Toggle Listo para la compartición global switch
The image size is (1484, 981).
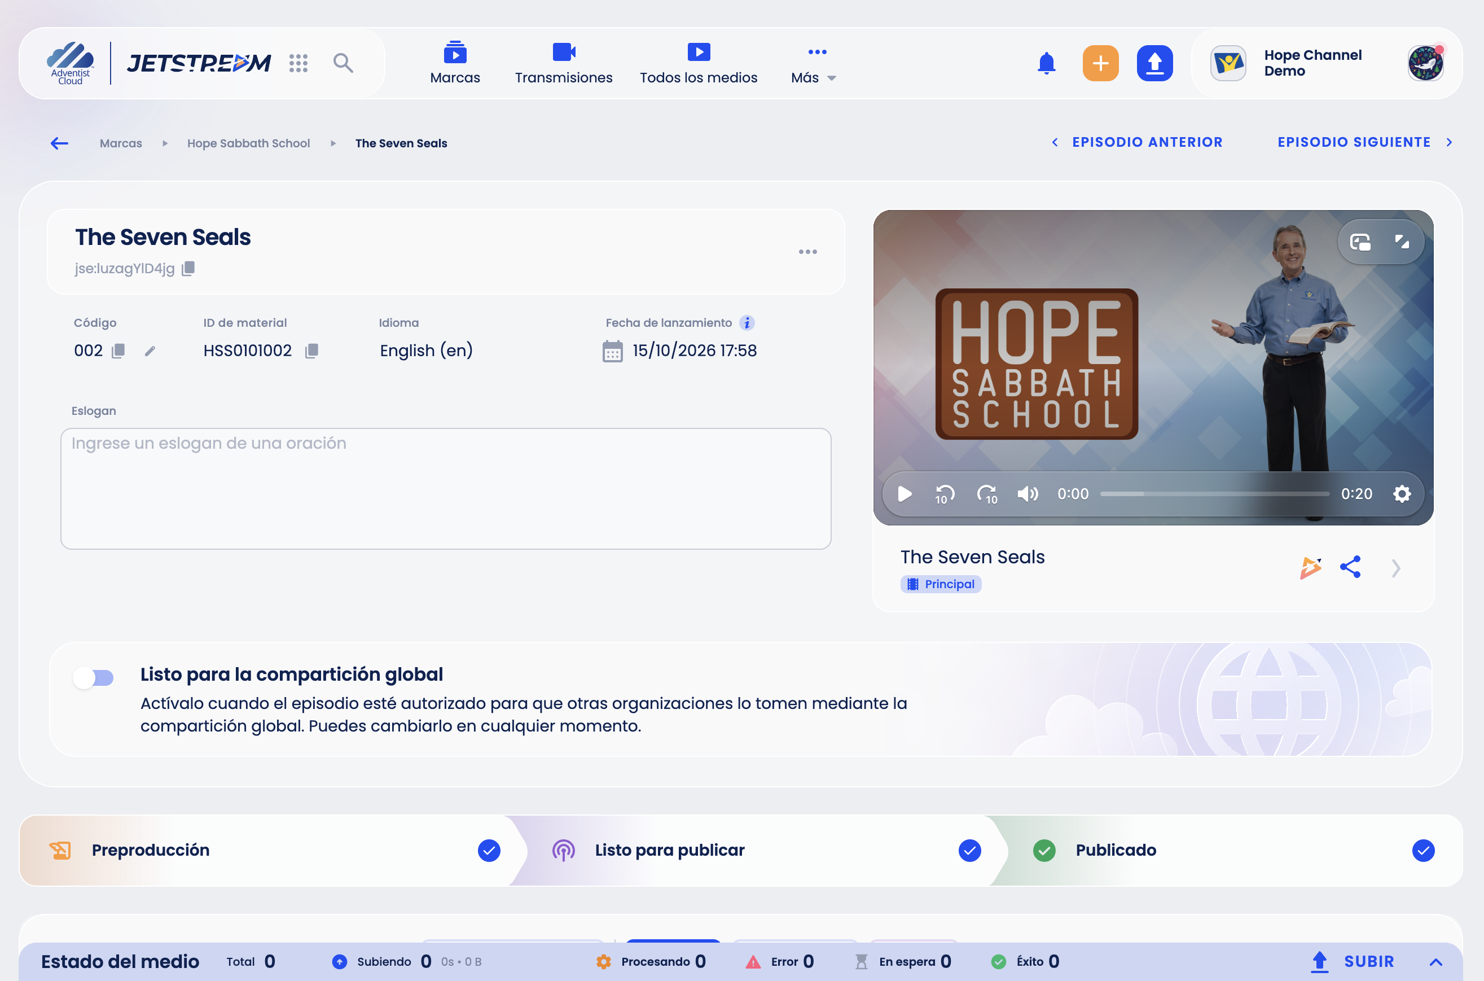[x=93, y=677]
